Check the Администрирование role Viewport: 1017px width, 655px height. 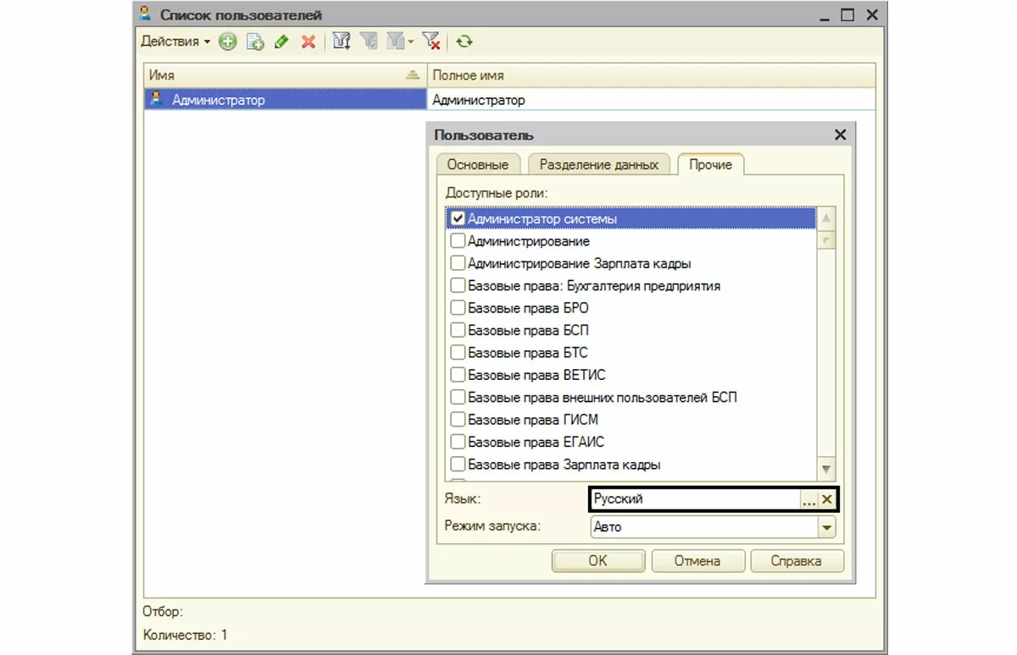(458, 241)
